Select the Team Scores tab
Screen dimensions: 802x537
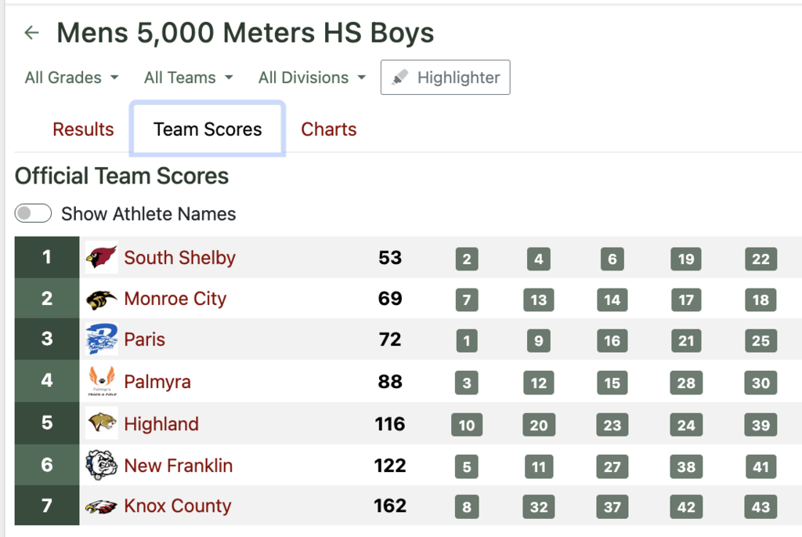pyautogui.click(x=208, y=129)
